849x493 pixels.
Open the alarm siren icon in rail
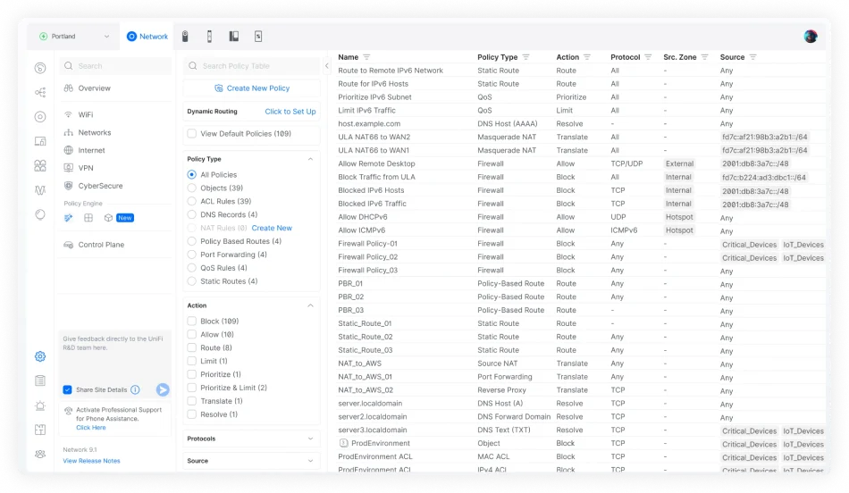click(x=40, y=405)
